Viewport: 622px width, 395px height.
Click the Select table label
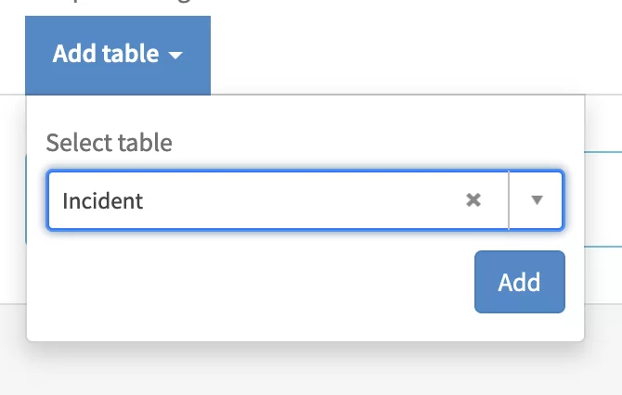click(x=109, y=142)
